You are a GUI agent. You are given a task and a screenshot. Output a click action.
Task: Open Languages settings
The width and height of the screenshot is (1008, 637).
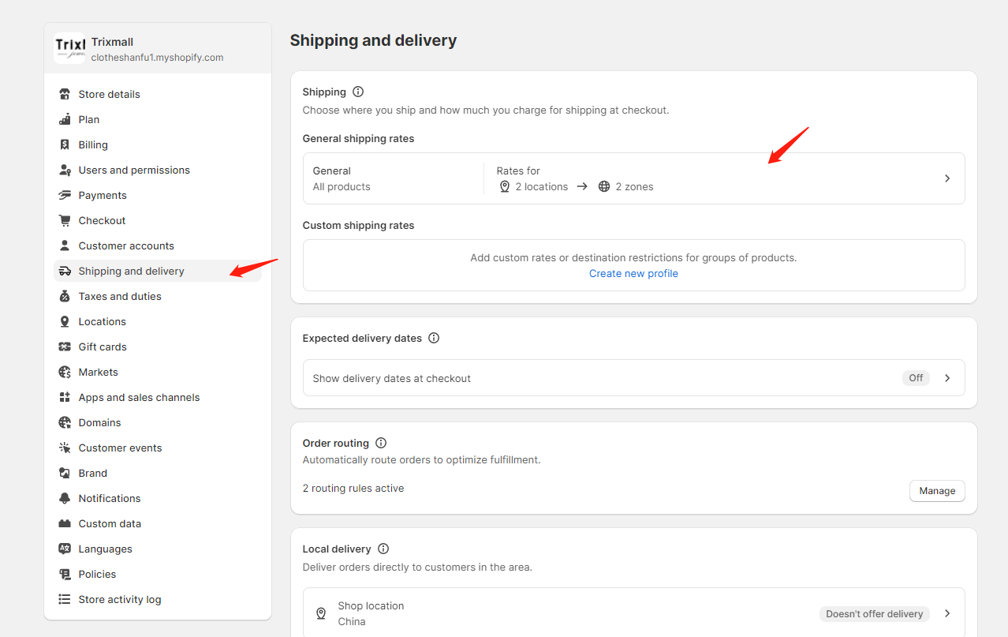point(158,549)
